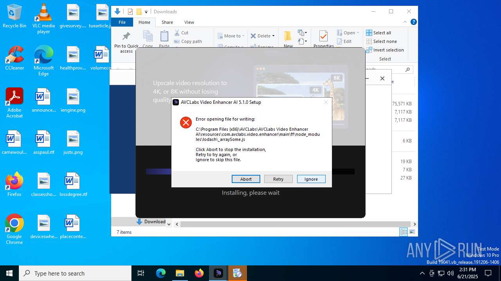Screen dimensions: 501x281
Task: Select justx.png desktop file
Action: coord(73,142)
